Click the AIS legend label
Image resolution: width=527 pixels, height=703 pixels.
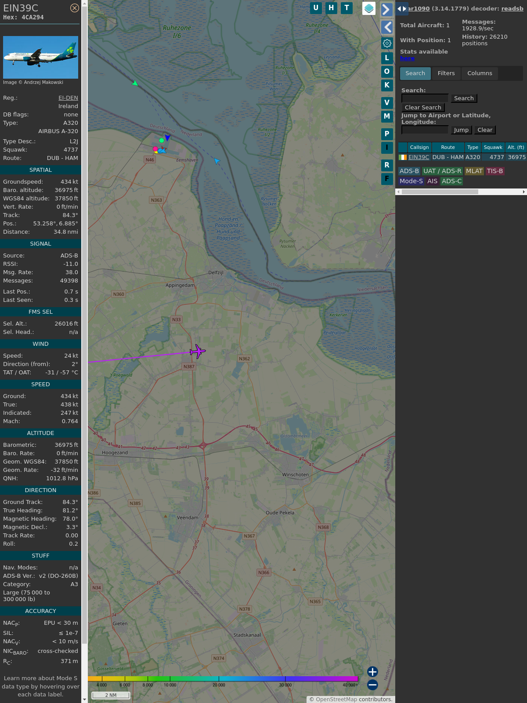433,181
